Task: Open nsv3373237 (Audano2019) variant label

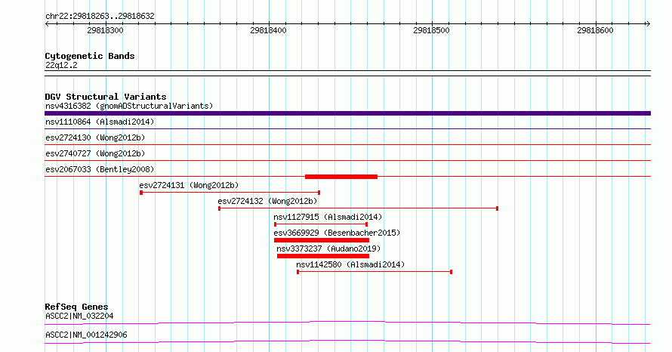Action: tap(328, 249)
